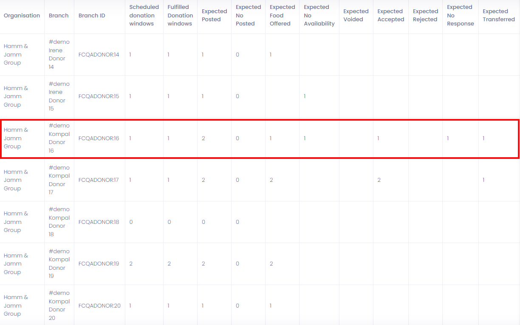
Task: Select the FCQADONOR:19 branch ID cell
Action: point(99,264)
